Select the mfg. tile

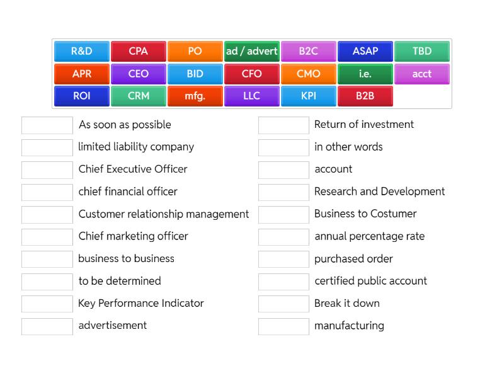click(194, 96)
